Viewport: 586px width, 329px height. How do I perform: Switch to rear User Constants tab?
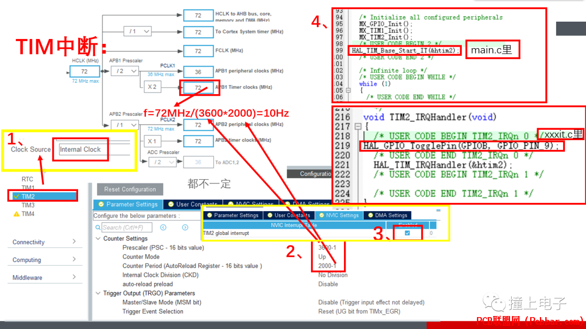click(193, 204)
